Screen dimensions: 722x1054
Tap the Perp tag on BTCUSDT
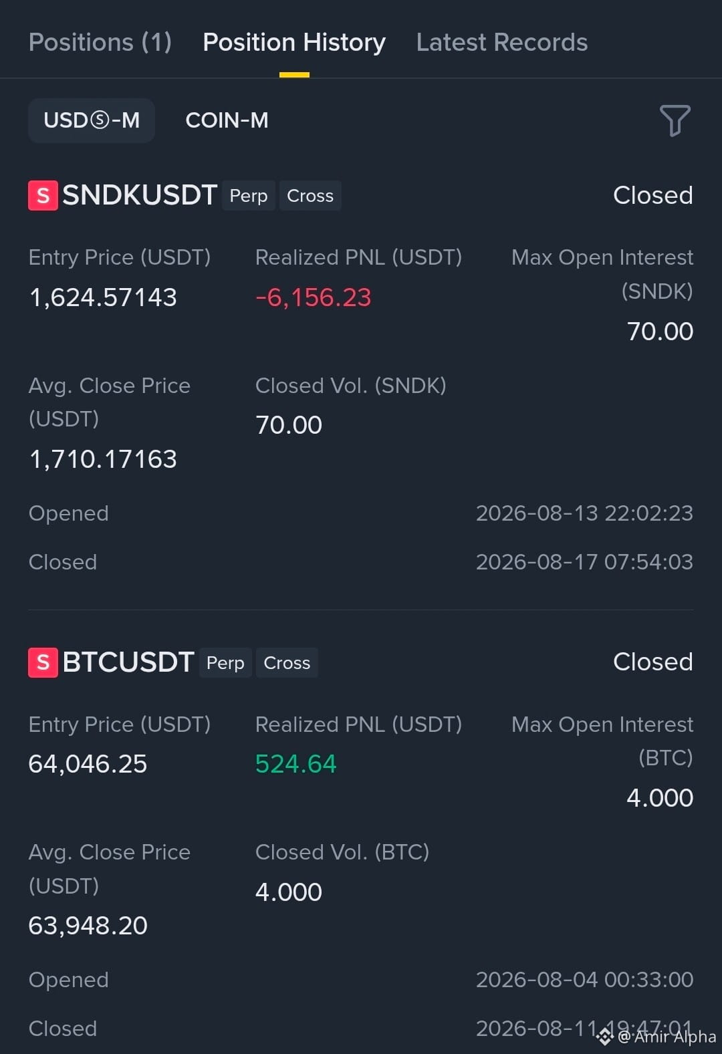tap(225, 662)
